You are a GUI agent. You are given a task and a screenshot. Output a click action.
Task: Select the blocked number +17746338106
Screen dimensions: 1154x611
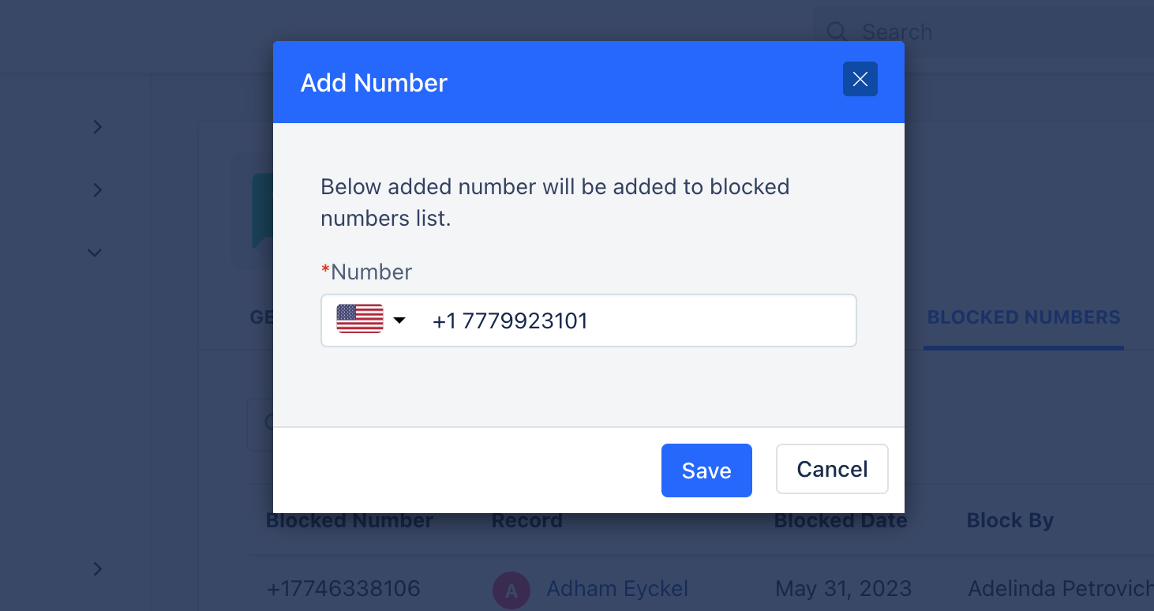343,589
